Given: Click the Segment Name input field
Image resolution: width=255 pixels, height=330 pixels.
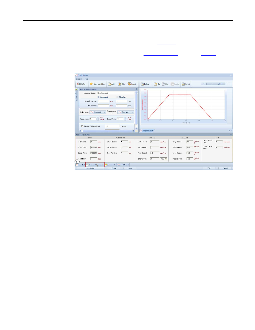Looking at the screenshot, I should coord(115,93).
